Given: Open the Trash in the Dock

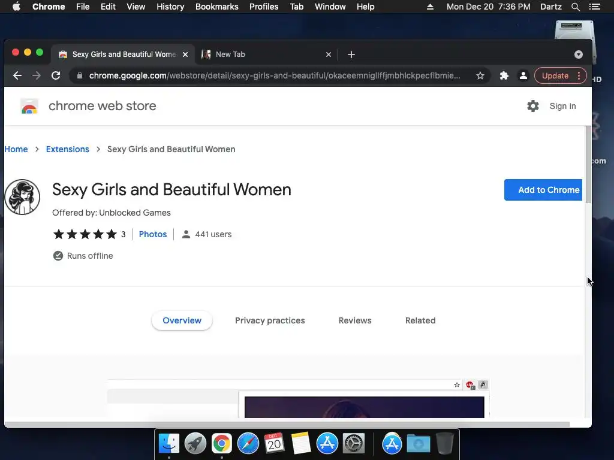Looking at the screenshot, I should [444, 444].
